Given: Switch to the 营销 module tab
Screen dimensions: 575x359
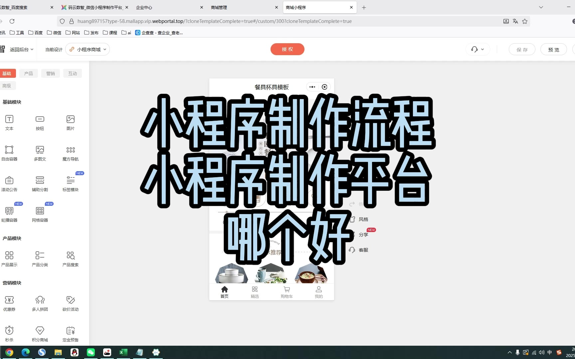Looking at the screenshot, I should tap(51, 73).
